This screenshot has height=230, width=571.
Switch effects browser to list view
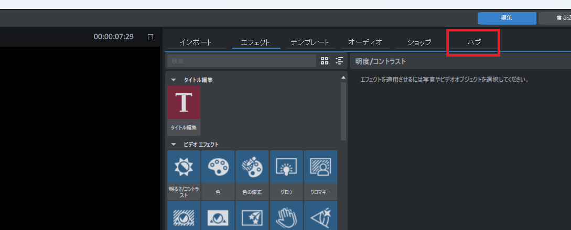point(339,61)
